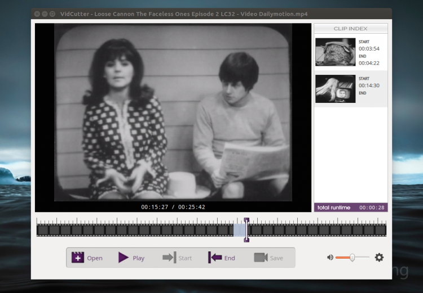Click the Play triangle icon
This screenshot has width=423, height=293.
124,258
